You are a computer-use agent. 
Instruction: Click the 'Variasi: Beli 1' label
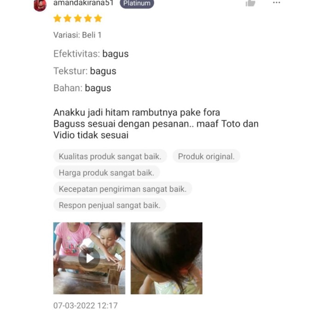77,35
